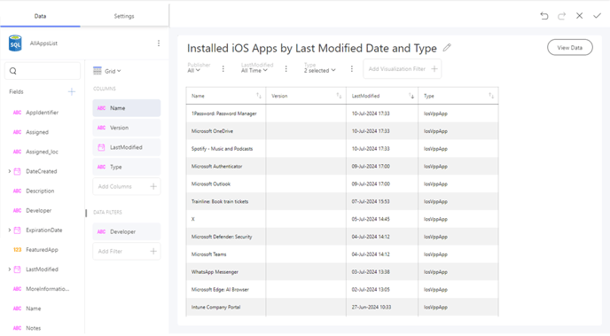Open the LastModified All Time dropdown
610x336 pixels.
click(x=254, y=70)
